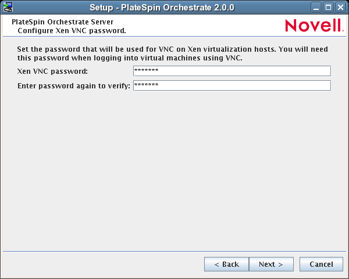Screen dimensions: 349x279
Task: Proceed with the Next button
Action: 271,264
